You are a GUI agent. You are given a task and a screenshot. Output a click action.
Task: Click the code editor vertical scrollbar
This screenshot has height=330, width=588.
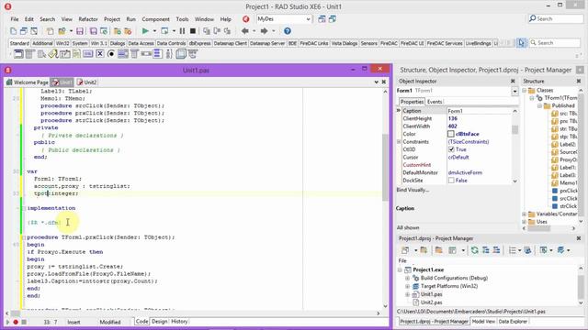pos(385,167)
